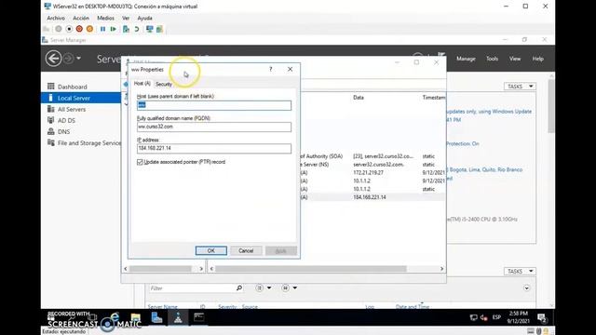Click the last Hyper-V toolbar icon
Screen dimensions: 596x335
[159, 29]
